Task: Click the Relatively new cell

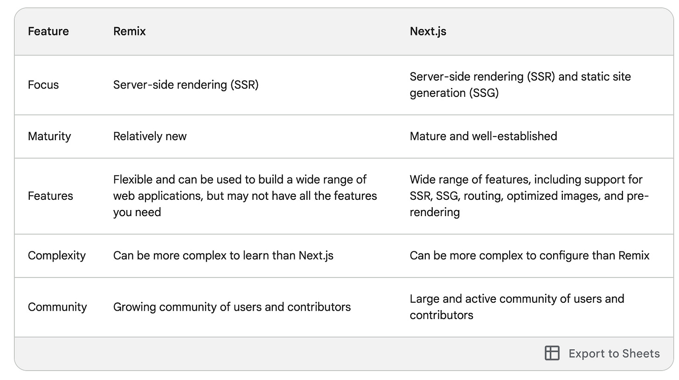Action: [150, 136]
